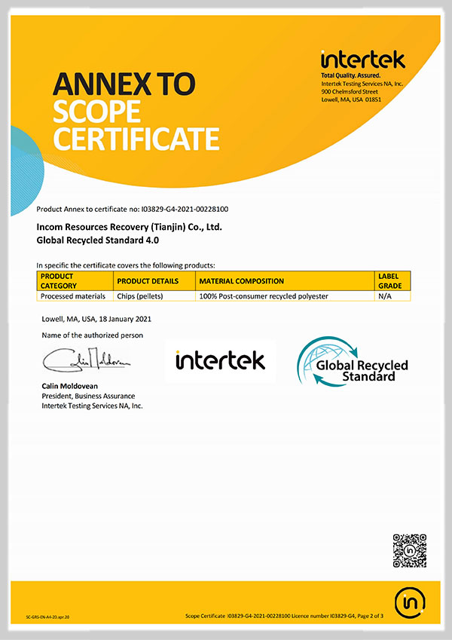Click the '900 Chelmsford Street' address line
Screen dimensions: 452x640
coord(350,92)
